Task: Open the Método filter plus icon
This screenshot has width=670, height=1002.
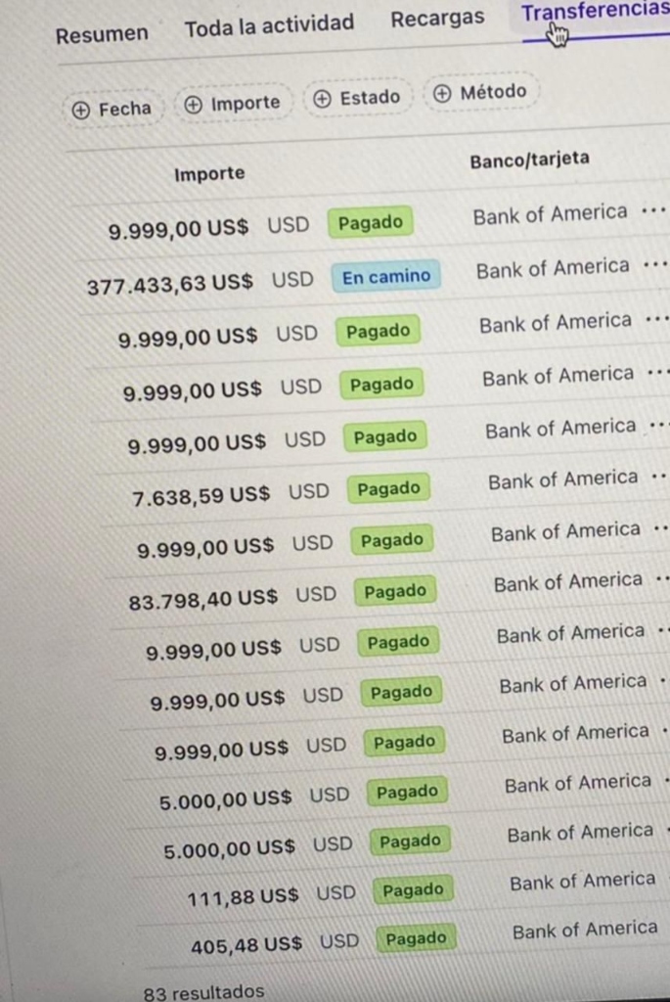Action: point(443,93)
